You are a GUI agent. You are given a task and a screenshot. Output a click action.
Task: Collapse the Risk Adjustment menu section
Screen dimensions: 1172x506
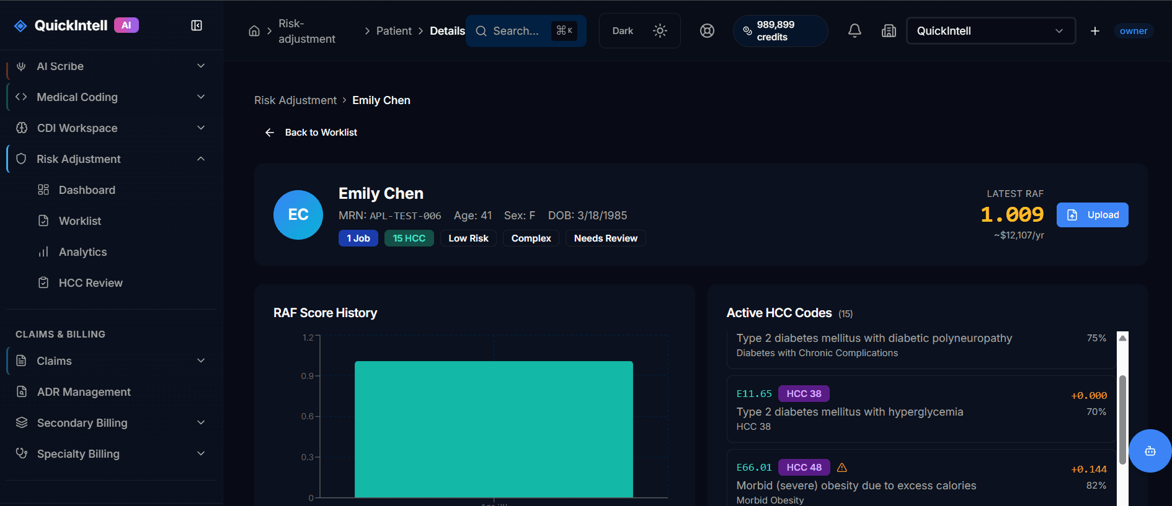tap(201, 159)
